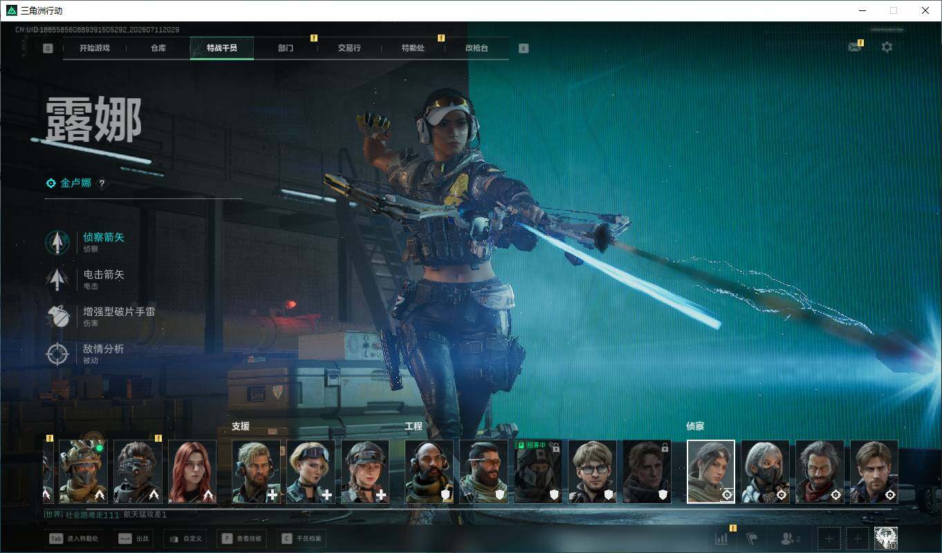Viewport: 942px width, 553px height.
Task: Select the red-haired female operator portrait
Action: coord(192,471)
